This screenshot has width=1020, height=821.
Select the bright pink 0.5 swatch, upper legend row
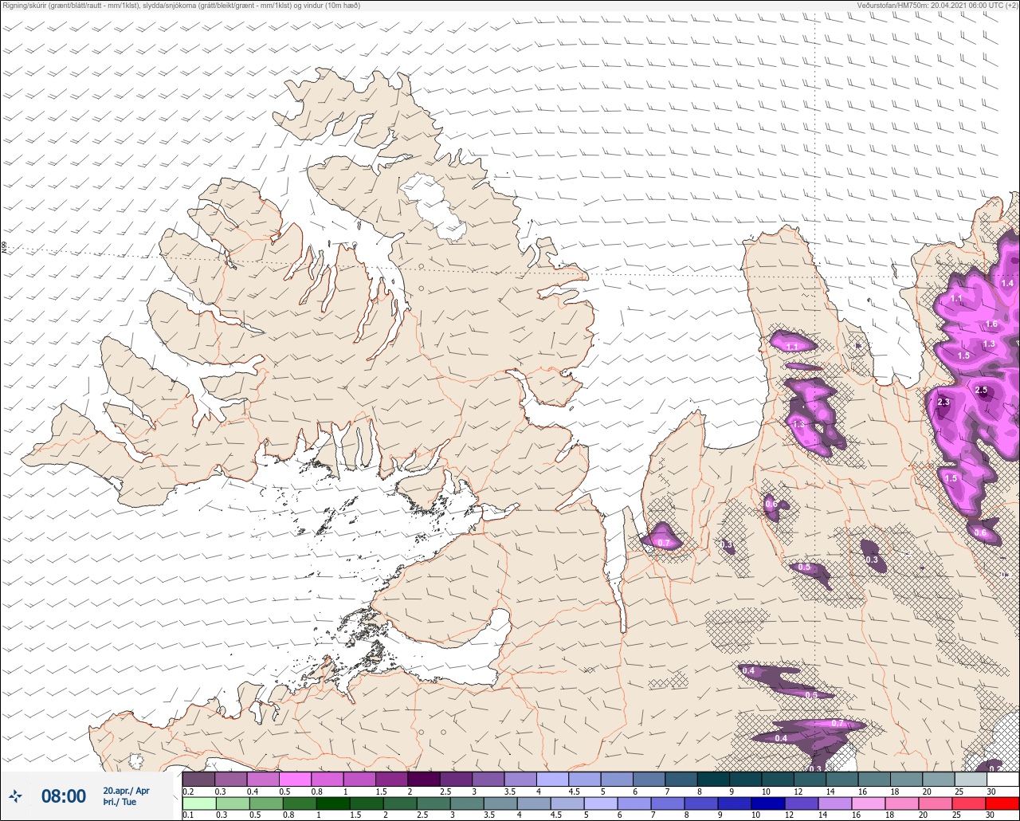click(x=295, y=779)
